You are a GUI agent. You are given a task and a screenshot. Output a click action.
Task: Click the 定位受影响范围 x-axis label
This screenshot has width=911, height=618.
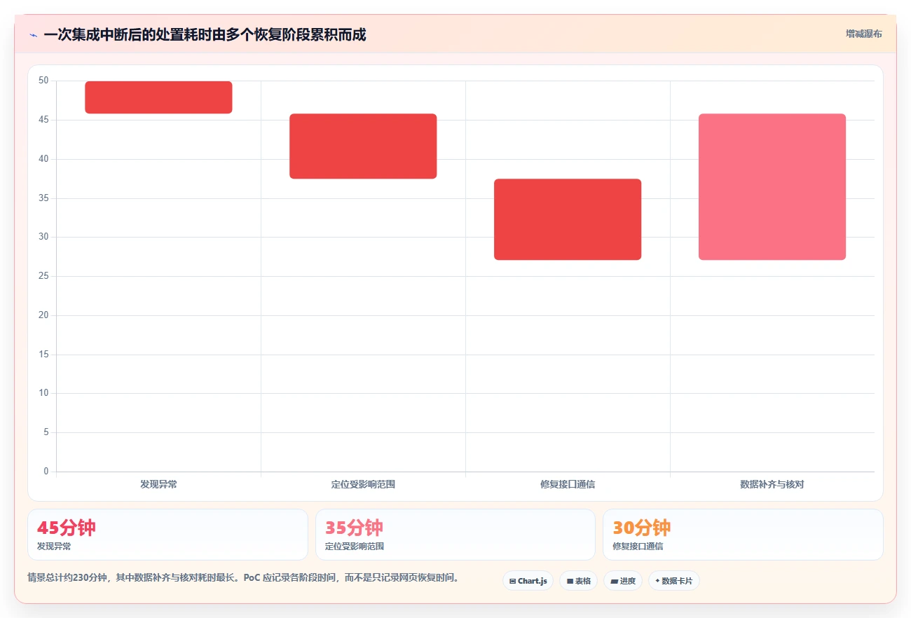coord(363,484)
